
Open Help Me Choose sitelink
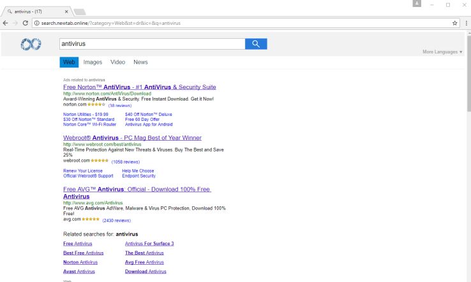138,171
